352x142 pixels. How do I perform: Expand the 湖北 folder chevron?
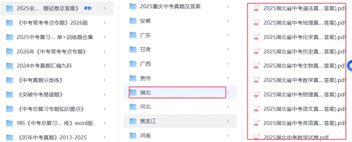click(228, 92)
